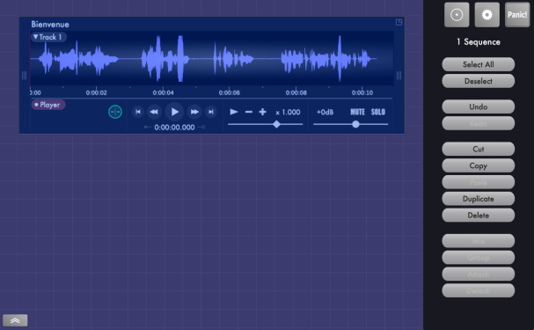Screen dimensions: 534x330
Task: Skip to end of the sequence
Action: 211,112
